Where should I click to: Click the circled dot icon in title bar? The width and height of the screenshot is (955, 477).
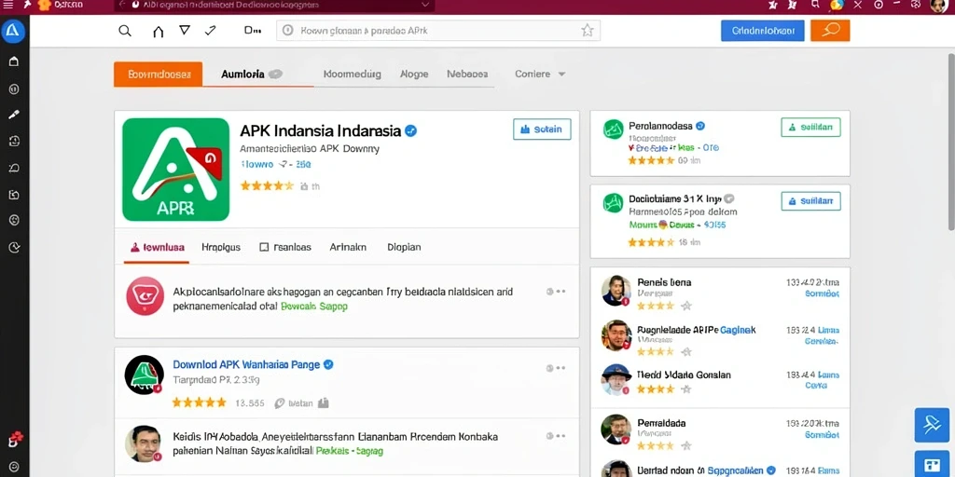click(879, 5)
